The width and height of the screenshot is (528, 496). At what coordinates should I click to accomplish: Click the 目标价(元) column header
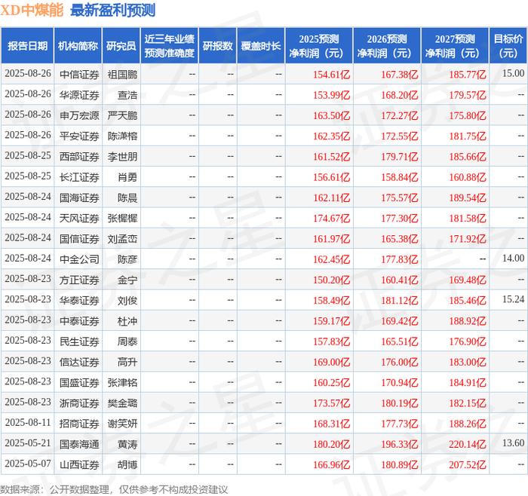508,46
